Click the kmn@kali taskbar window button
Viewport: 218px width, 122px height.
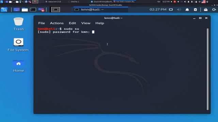click(101, 9)
